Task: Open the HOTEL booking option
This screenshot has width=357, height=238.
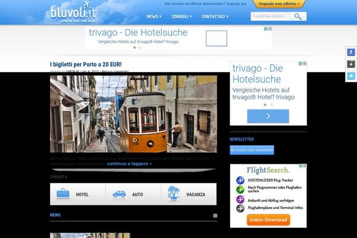Action: coord(77,194)
